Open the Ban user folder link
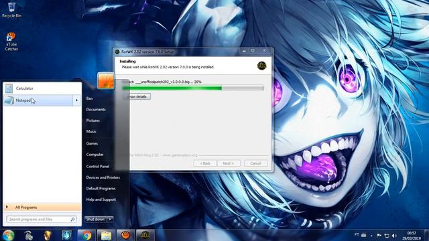 point(89,98)
